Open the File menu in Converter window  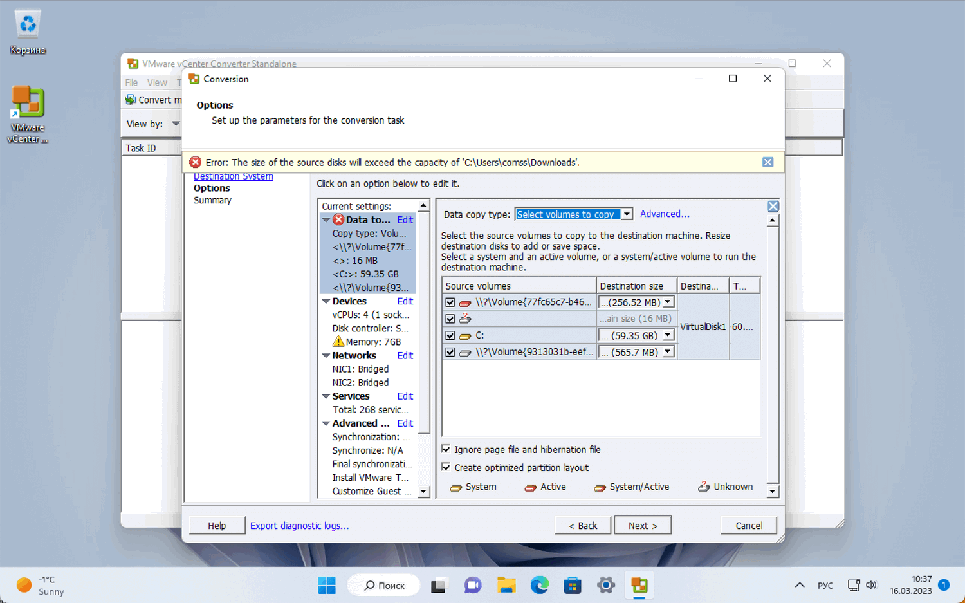click(131, 82)
